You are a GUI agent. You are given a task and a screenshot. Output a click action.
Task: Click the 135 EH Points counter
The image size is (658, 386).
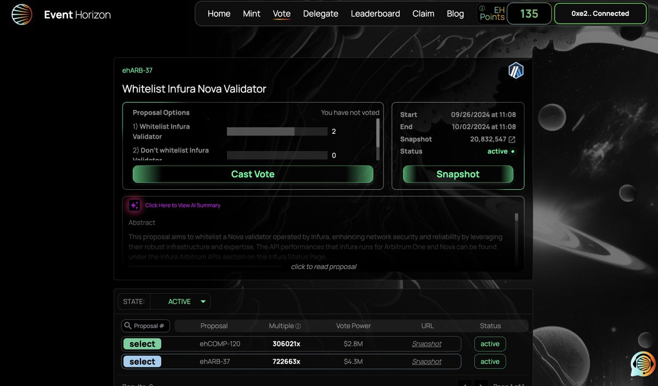[x=529, y=14]
